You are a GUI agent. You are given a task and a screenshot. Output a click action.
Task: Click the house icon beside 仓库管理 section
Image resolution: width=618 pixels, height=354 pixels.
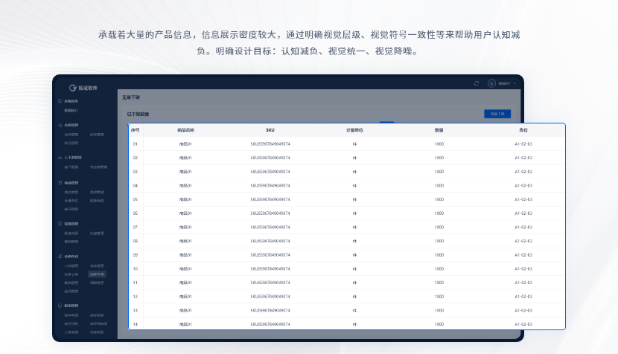pyautogui.click(x=60, y=125)
